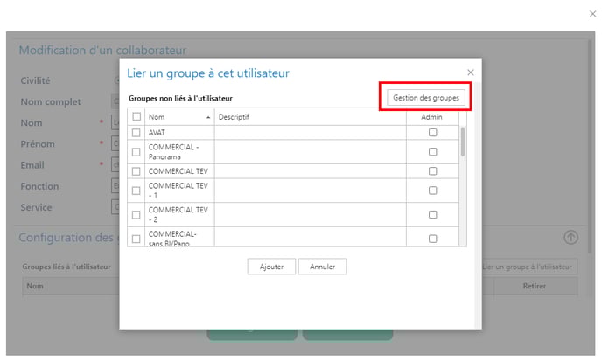Enable Admin for COMMERCIAL-sans BI/Pano
Viewport: 602px width, 361px height.
[432, 239]
